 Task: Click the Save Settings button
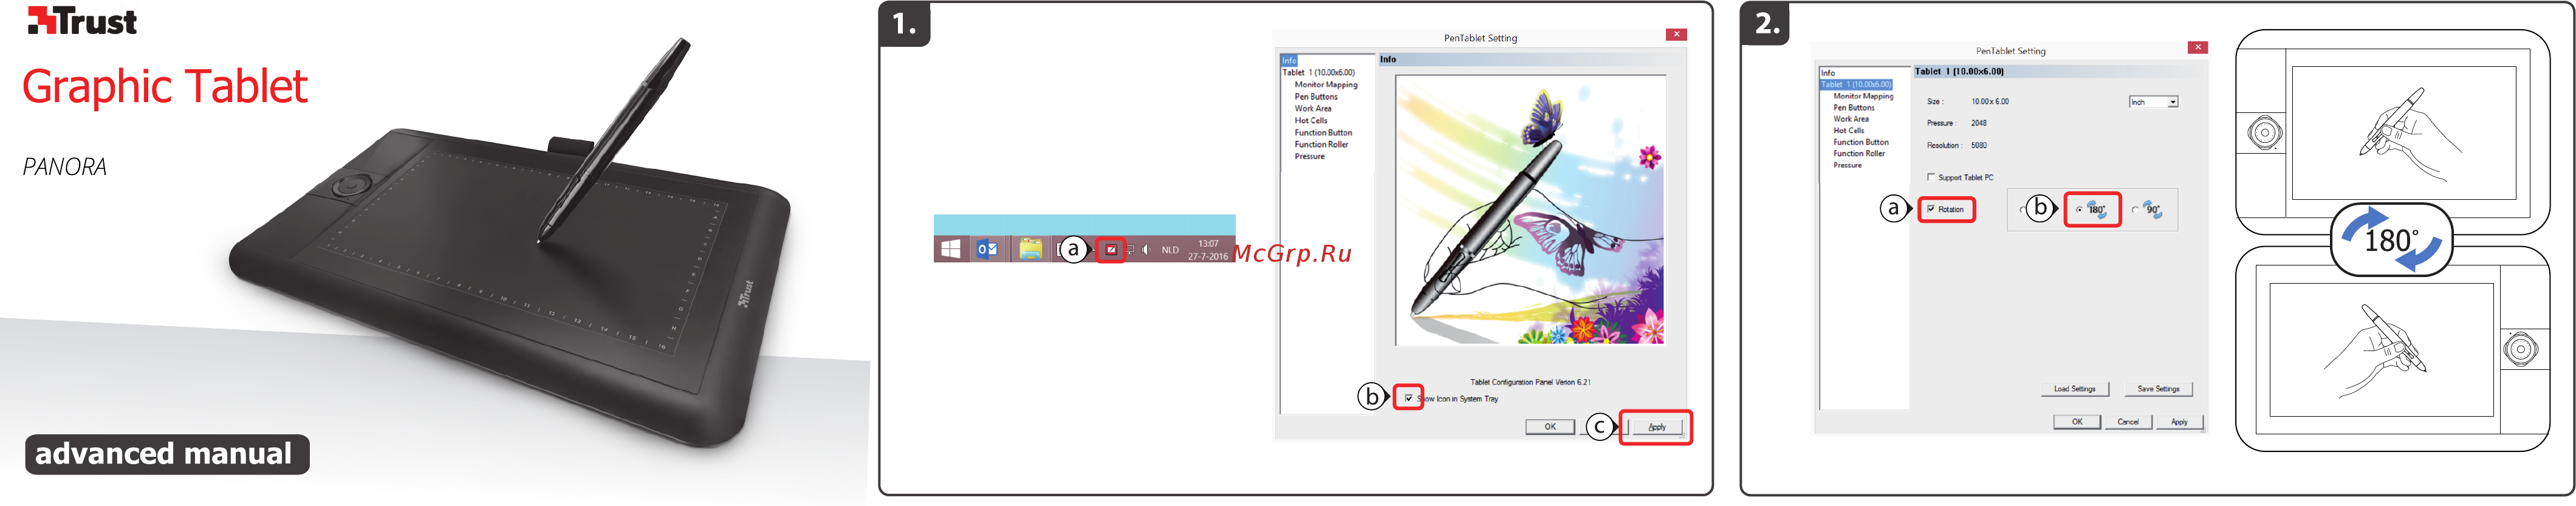coord(2159,389)
